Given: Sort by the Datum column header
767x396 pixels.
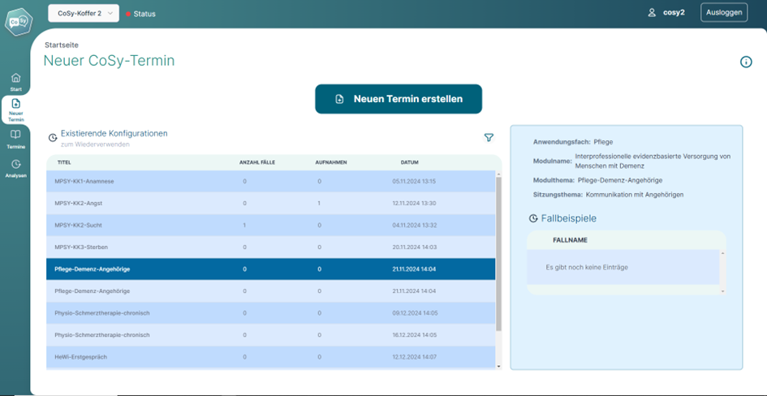Looking at the screenshot, I should [x=409, y=162].
